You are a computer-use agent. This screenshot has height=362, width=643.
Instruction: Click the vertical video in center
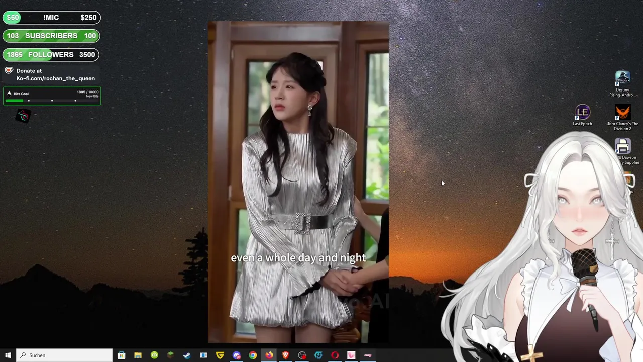[298, 182]
